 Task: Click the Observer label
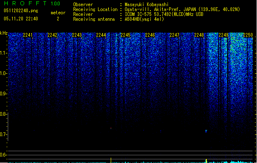click(x=83, y=4)
